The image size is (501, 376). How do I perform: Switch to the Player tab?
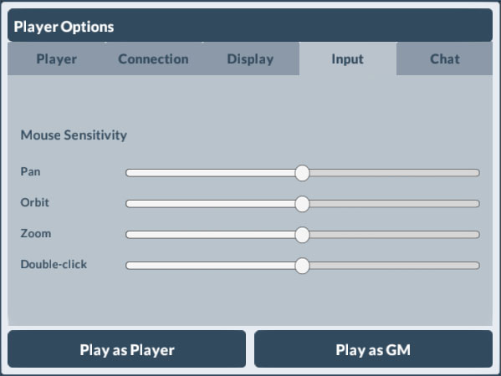(57, 58)
